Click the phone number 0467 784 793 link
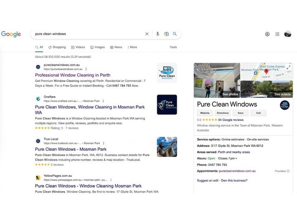The image size is (297, 223). pos(217,165)
